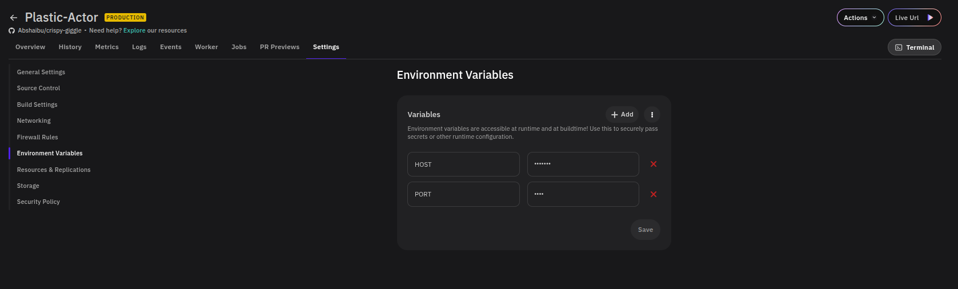View the Logs tab
The image size is (958, 289).
point(139,47)
